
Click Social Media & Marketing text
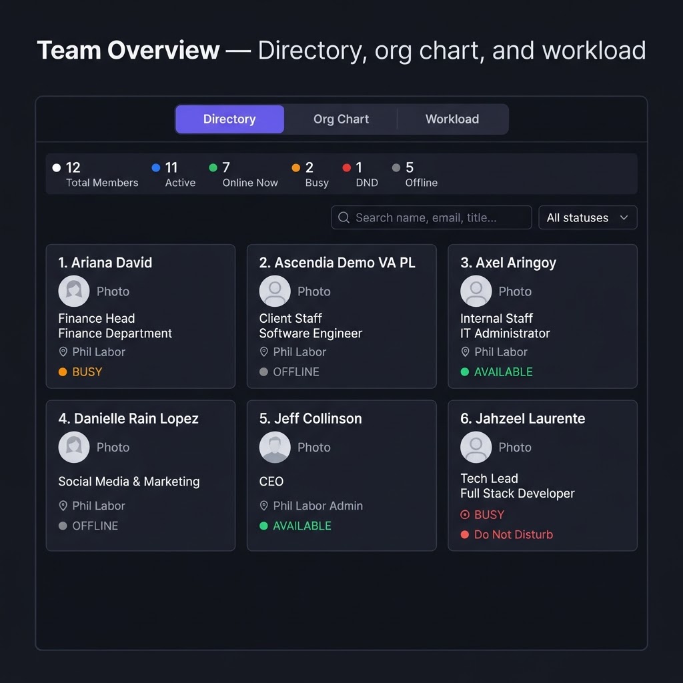(129, 482)
